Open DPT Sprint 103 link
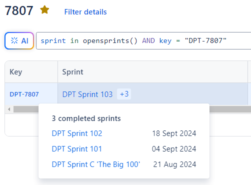 pyautogui.click(x=87, y=94)
